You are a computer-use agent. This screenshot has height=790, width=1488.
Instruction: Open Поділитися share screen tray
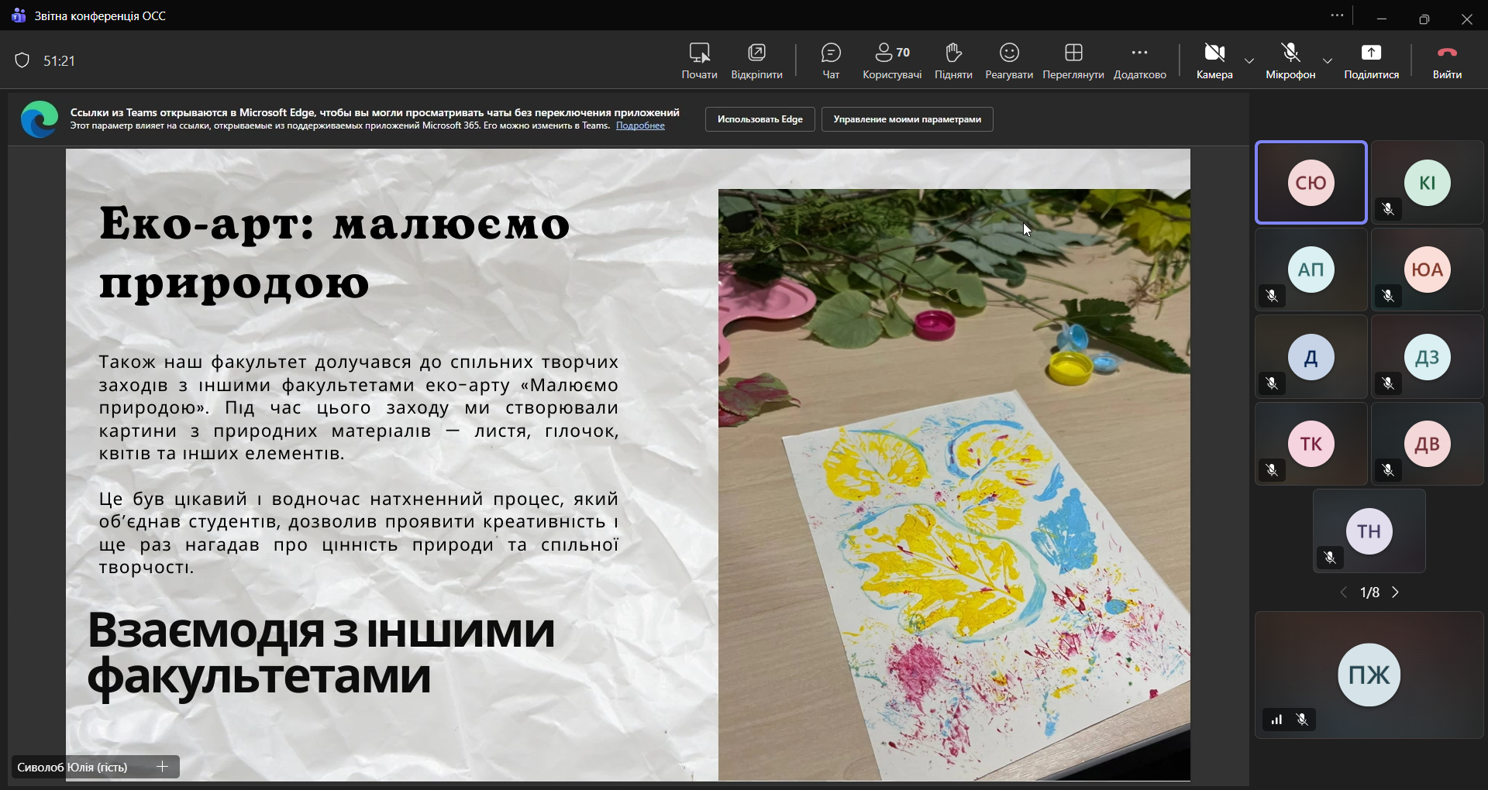(1371, 61)
